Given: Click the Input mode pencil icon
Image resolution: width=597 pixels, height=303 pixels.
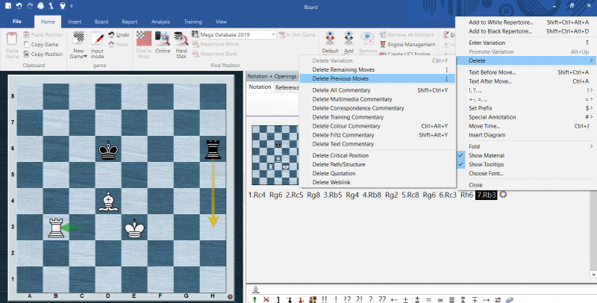Looking at the screenshot, I should [98, 39].
